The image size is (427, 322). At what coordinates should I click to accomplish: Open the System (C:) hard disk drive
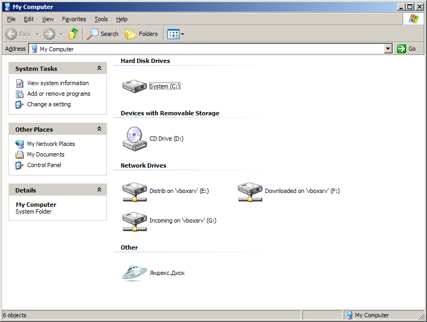[134, 86]
